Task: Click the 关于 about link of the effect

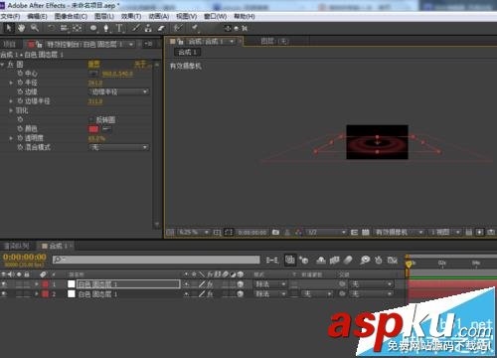Action: tap(141, 64)
